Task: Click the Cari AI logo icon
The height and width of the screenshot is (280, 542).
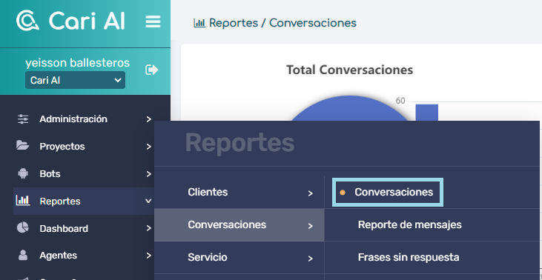Action: 27,21
